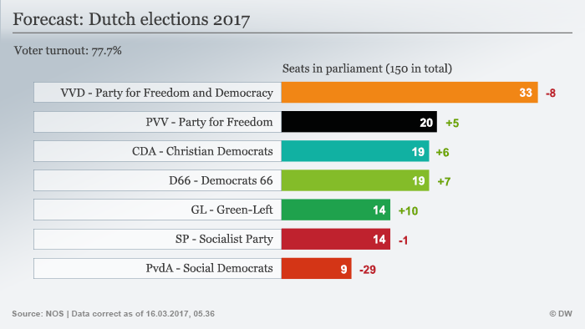Click the -29 change value beside PvdA
Viewport: 585px width, 329px height.
point(368,270)
